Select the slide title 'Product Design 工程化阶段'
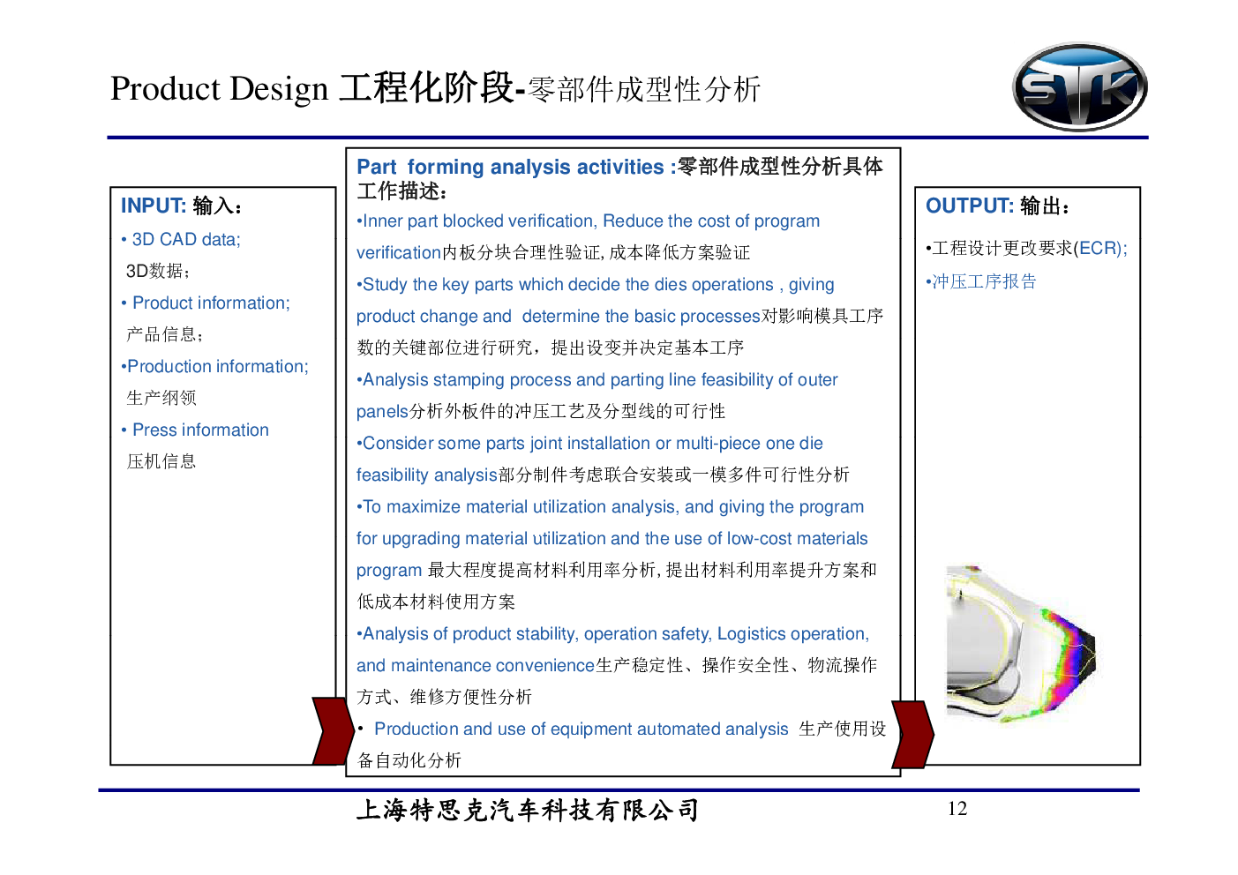Screen dimensions: 1238x875 [312, 88]
